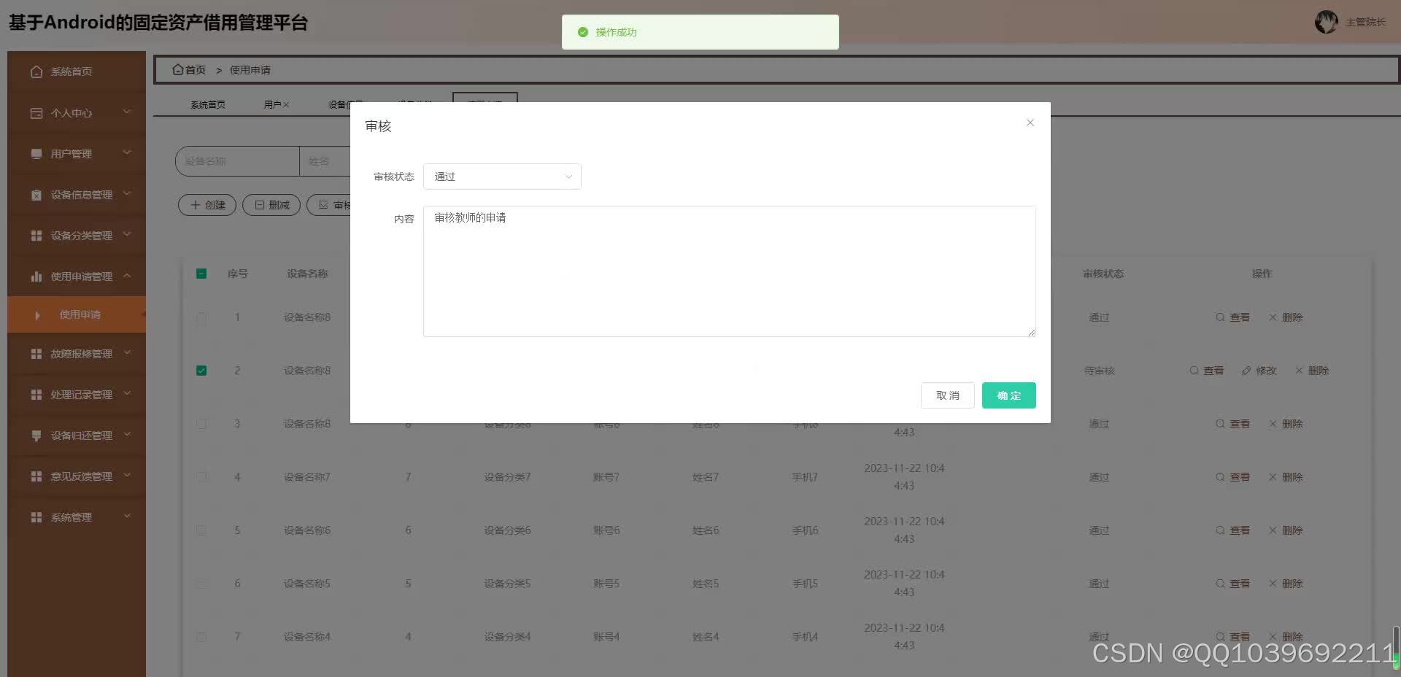Image resolution: width=1401 pixels, height=677 pixels.
Task: Collapse the 使用申请管理 chevron
Action: click(127, 275)
